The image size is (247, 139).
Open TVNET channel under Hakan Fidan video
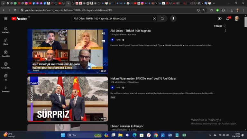pyautogui.click(x=118, y=88)
